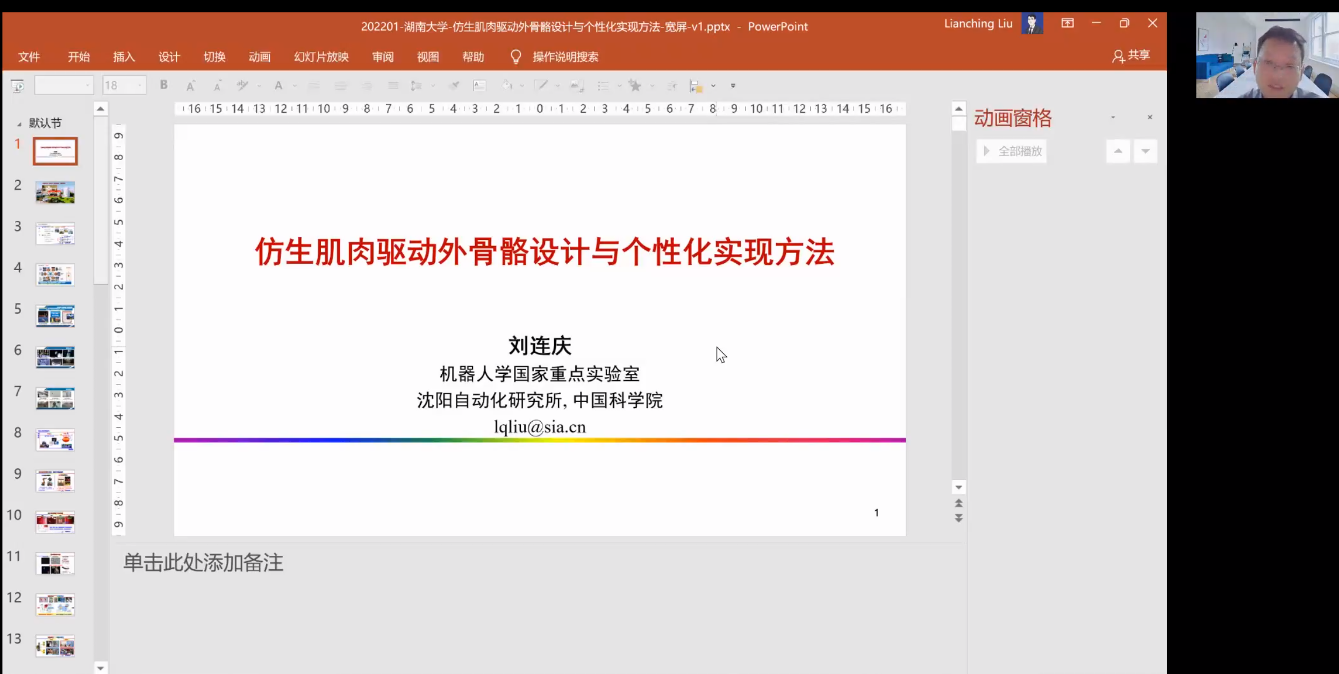This screenshot has width=1339, height=674.
Task: Click the line spacing icon
Action: click(416, 85)
